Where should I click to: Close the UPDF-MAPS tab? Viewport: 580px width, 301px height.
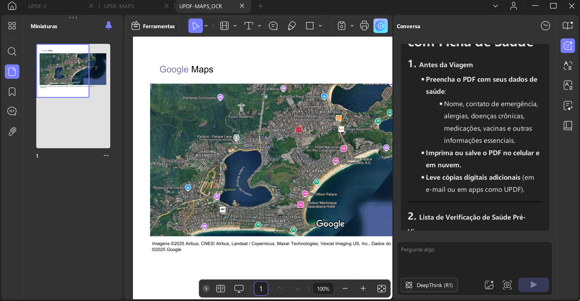167,6
